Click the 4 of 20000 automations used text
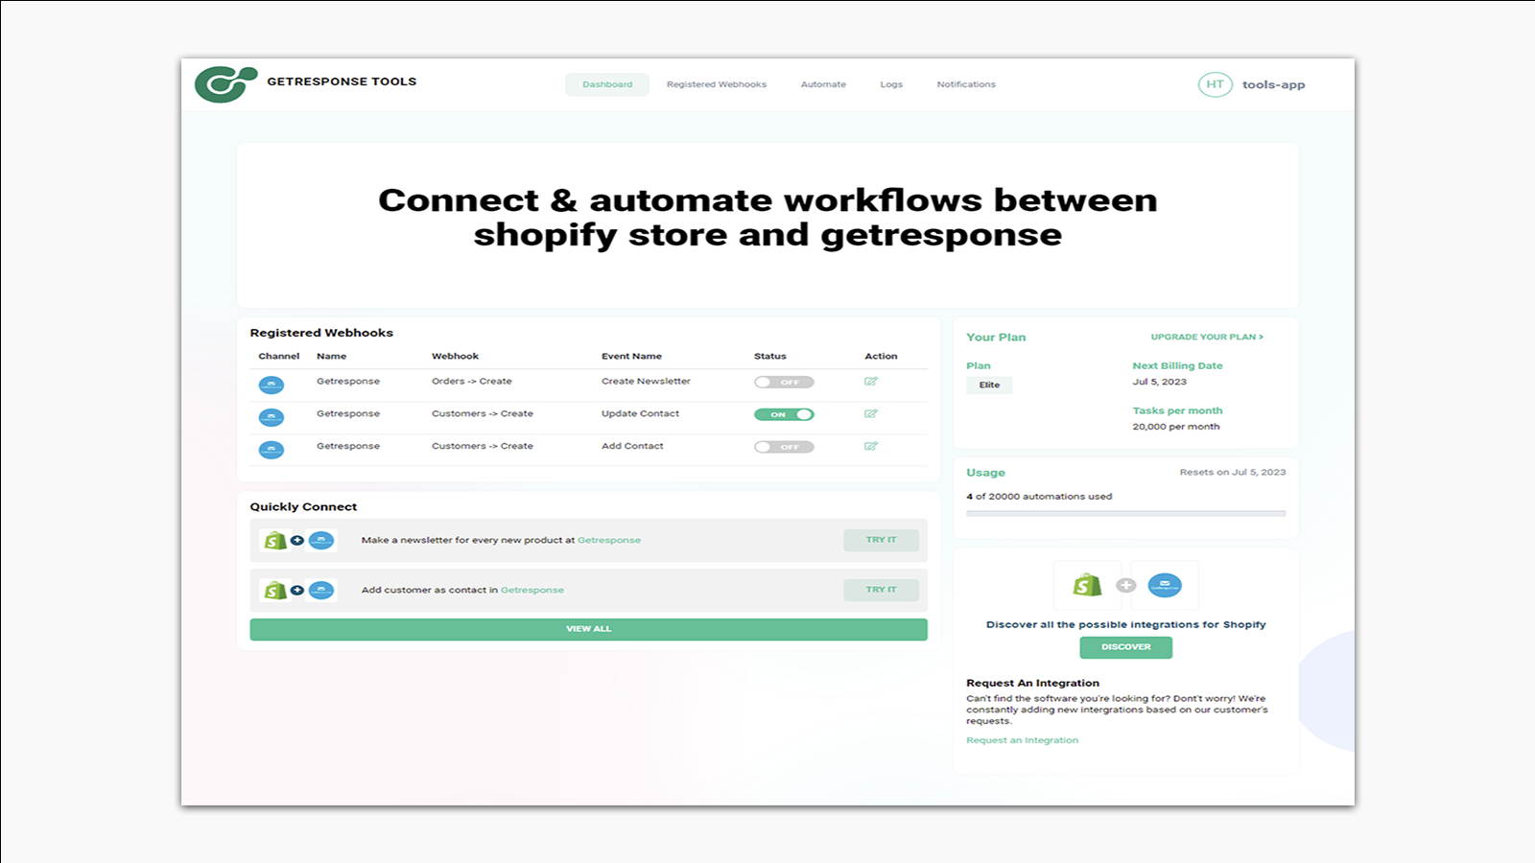The height and width of the screenshot is (863, 1535). [1039, 497]
